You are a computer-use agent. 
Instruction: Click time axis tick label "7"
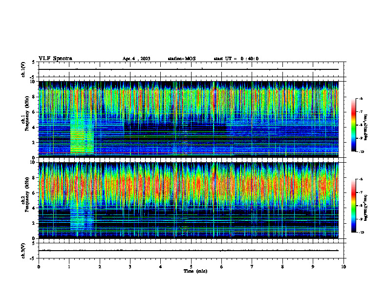(x=252, y=267)
